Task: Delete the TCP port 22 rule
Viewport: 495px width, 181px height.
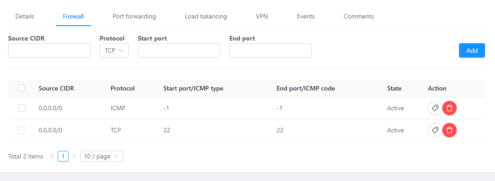Action: [x=450, y=130]
